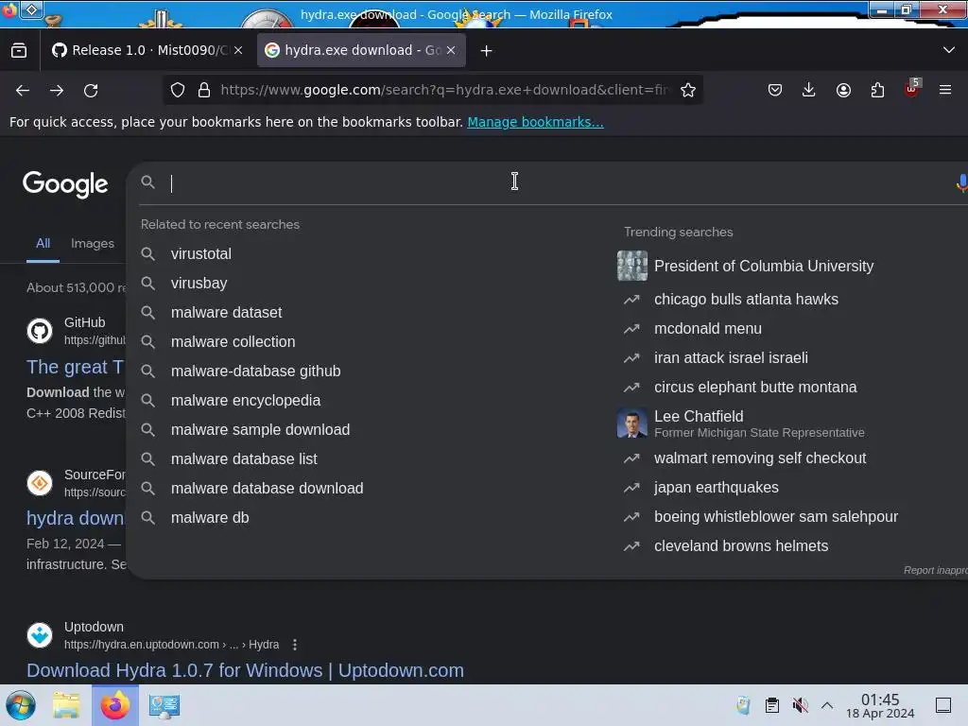This screenshot has width=968, height=726.
Task: Open Lee Chatfield trending search
Action: point(759,423)
